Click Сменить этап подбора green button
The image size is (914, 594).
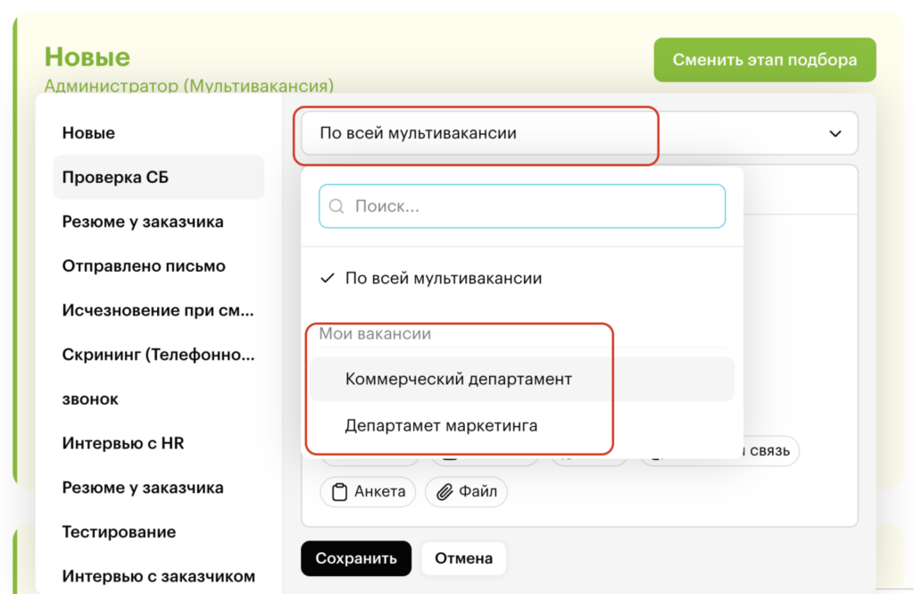click(x=765, y=60)
